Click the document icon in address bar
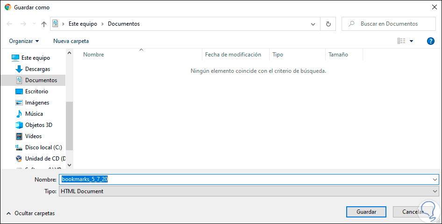442x224 pixels. pos(55,24)
